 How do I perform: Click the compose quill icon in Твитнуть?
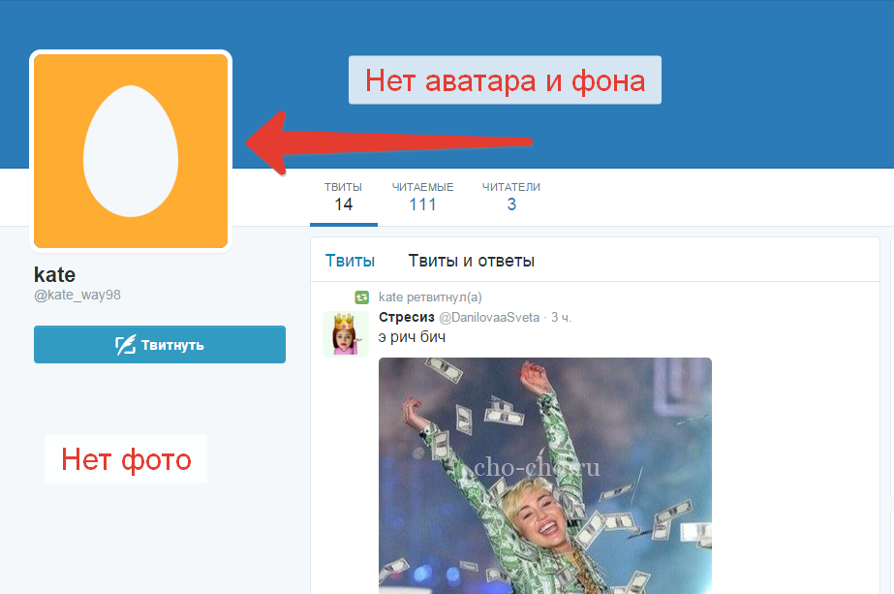click(x=125, y=345)
